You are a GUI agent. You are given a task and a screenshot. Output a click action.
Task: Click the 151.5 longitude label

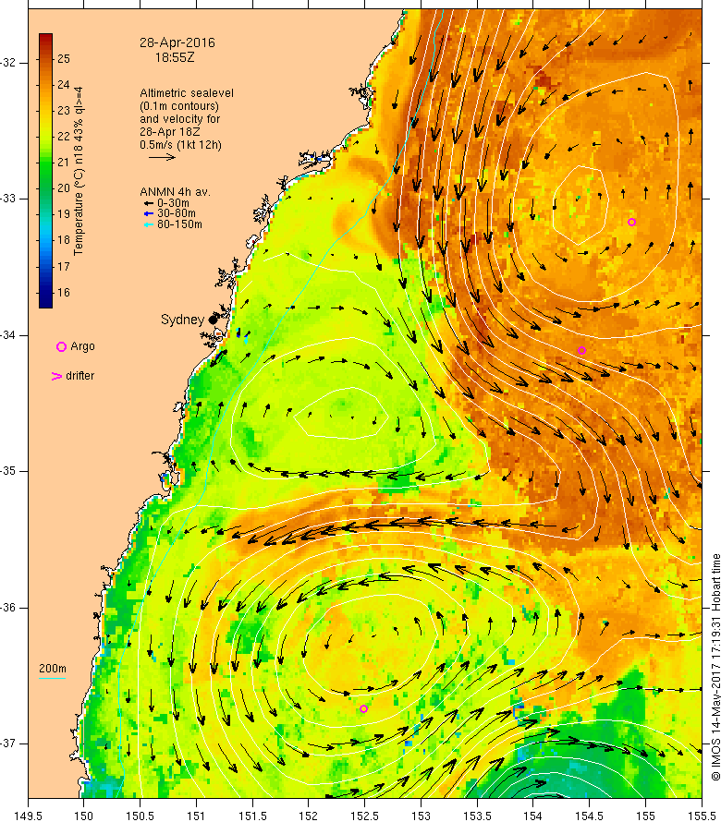[x=253, y=816]
